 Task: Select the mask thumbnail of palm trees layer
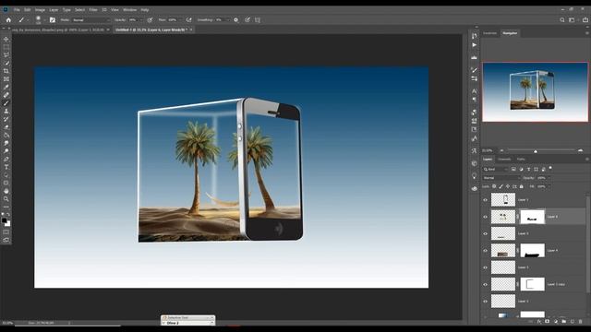click(532, 217)
